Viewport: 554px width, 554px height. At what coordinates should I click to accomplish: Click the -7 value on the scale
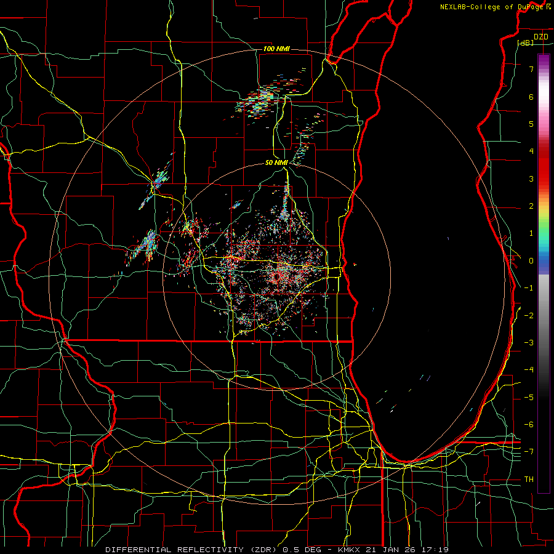click(x=529, y=452)
